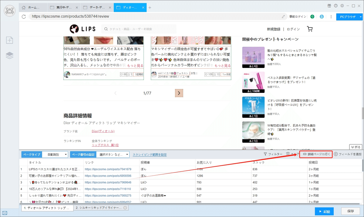Open the 自動識別 page type dropdown

click(x=55, y=154)
